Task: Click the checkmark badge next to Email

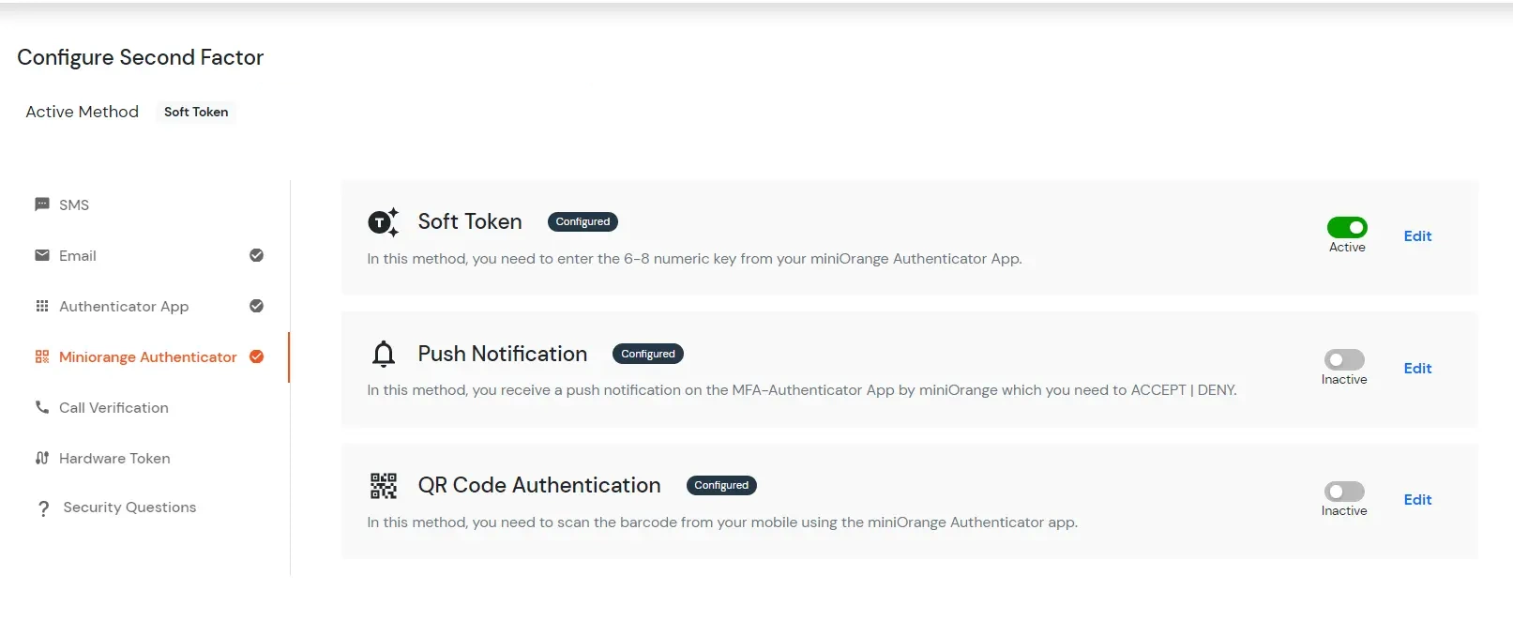Action: (x=256, y=255)
